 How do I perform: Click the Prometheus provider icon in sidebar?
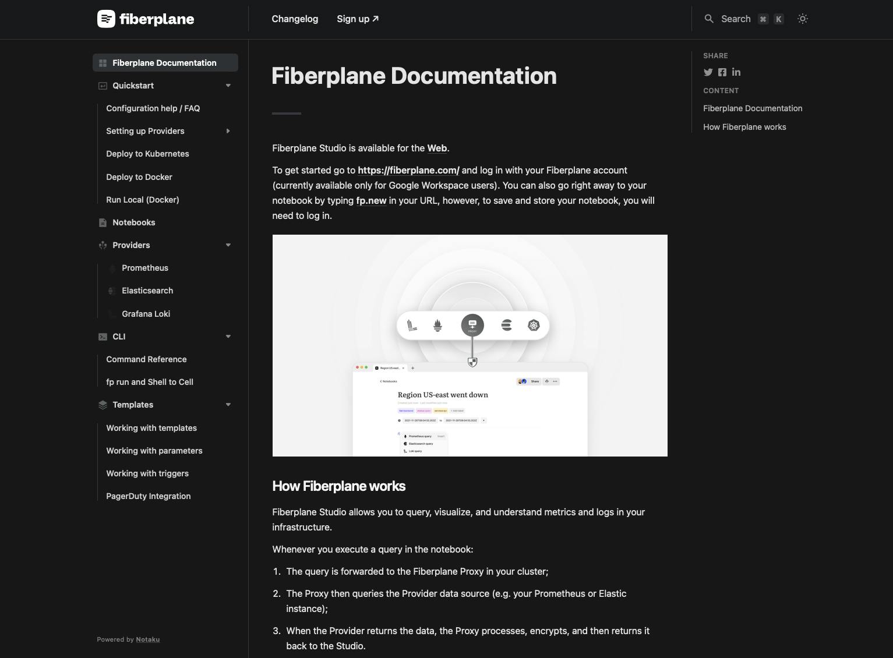coord(112,268)
